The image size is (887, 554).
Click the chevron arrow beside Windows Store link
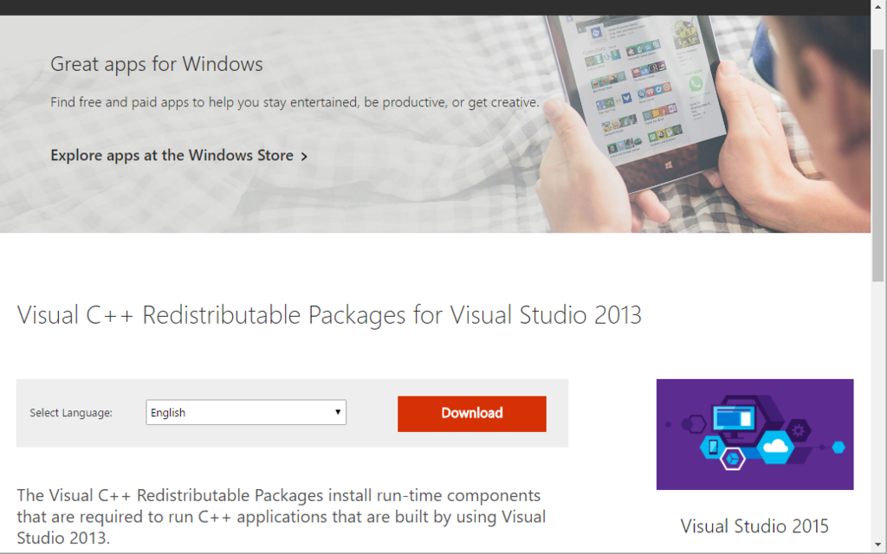(304, 157)
